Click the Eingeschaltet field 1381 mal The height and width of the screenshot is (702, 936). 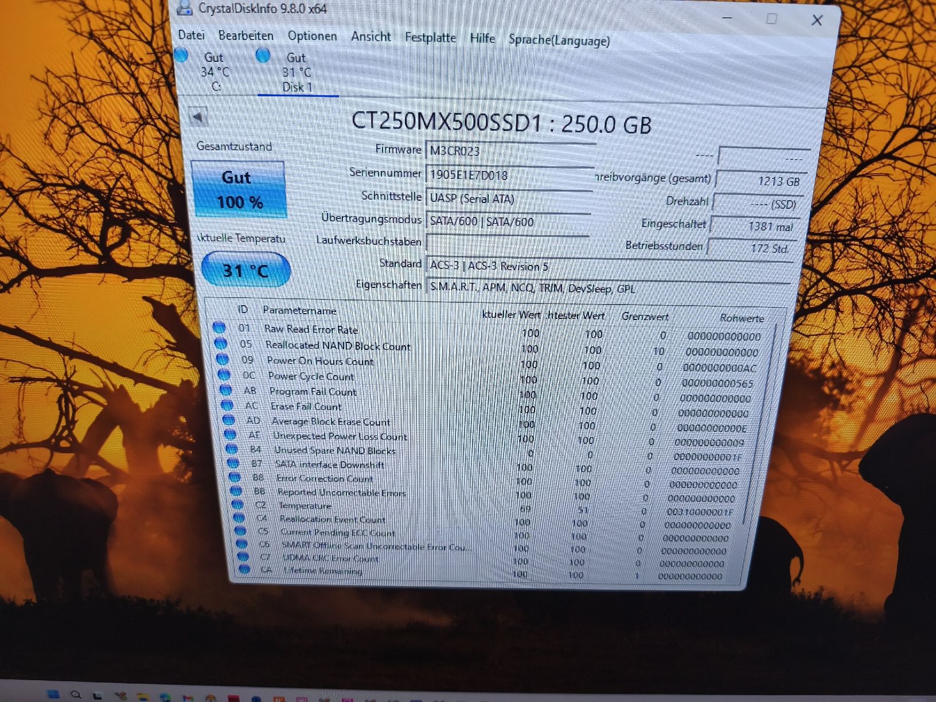(x=754, y=226)
